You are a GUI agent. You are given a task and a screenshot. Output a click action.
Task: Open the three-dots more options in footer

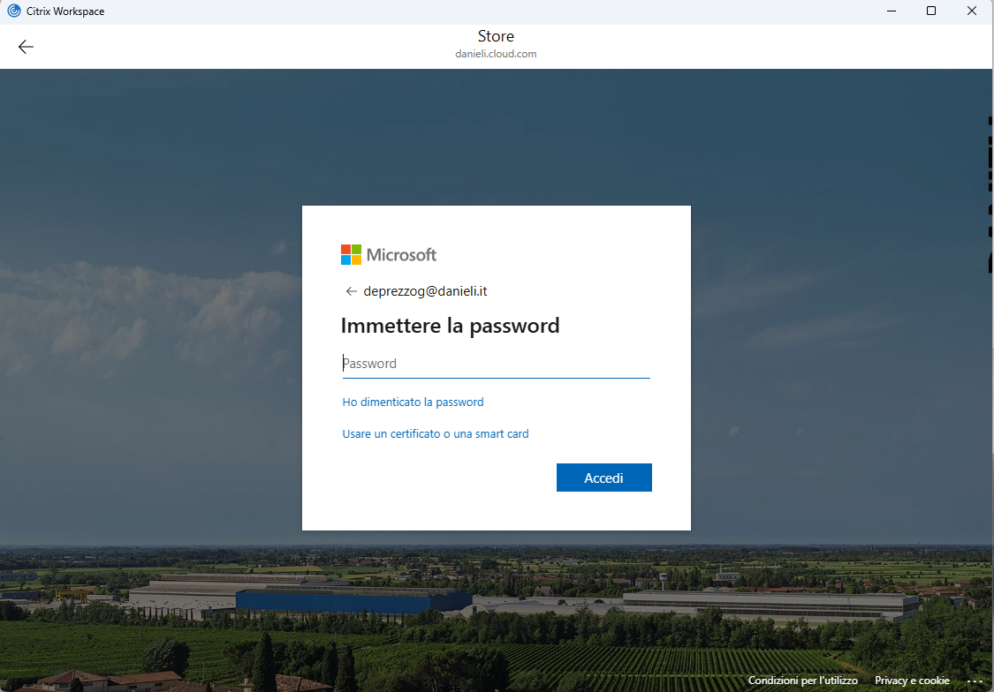(x=975, y=681)
